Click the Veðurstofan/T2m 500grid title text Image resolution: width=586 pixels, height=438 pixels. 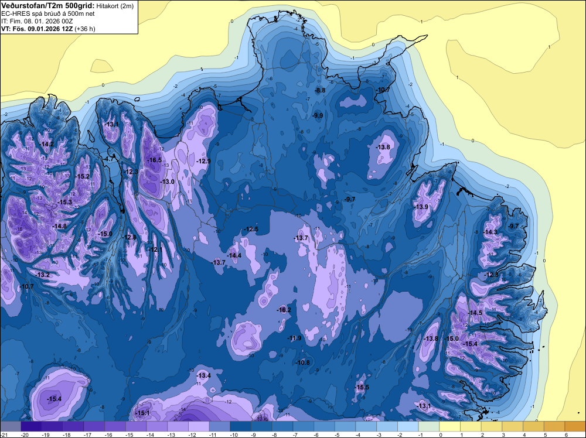click(48, 5)
